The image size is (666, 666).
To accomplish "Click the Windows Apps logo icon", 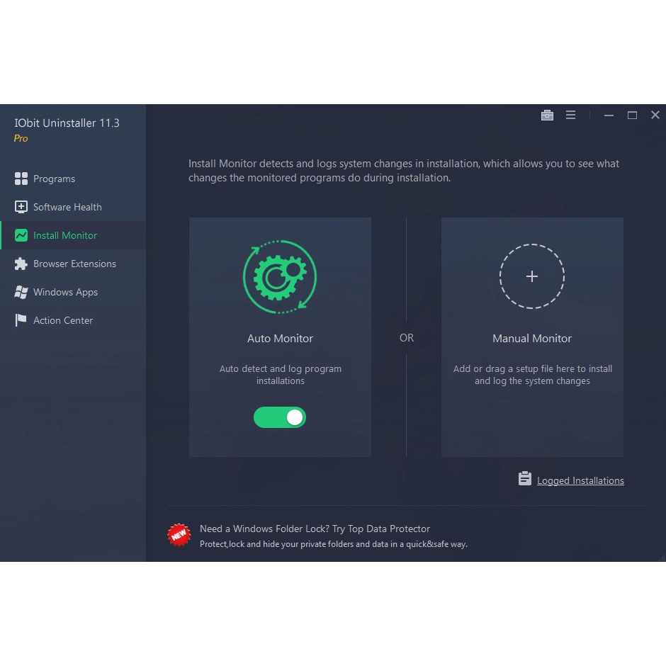I will pos(21,292).
